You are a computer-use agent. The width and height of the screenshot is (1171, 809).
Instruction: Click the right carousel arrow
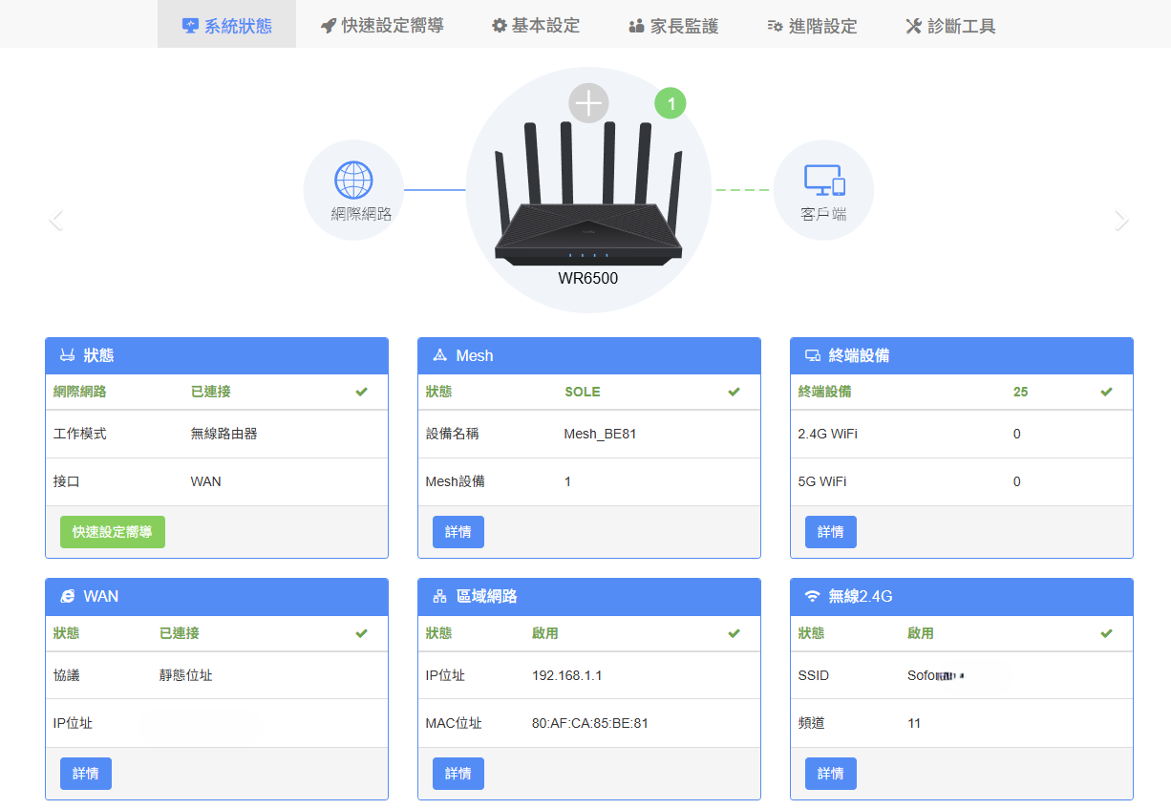(x=1120, y=221)
